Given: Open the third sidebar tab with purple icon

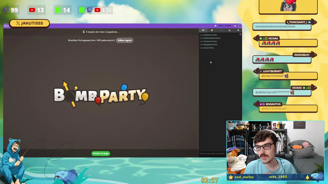Looking at the screenshot, I should tap(221, 30).
